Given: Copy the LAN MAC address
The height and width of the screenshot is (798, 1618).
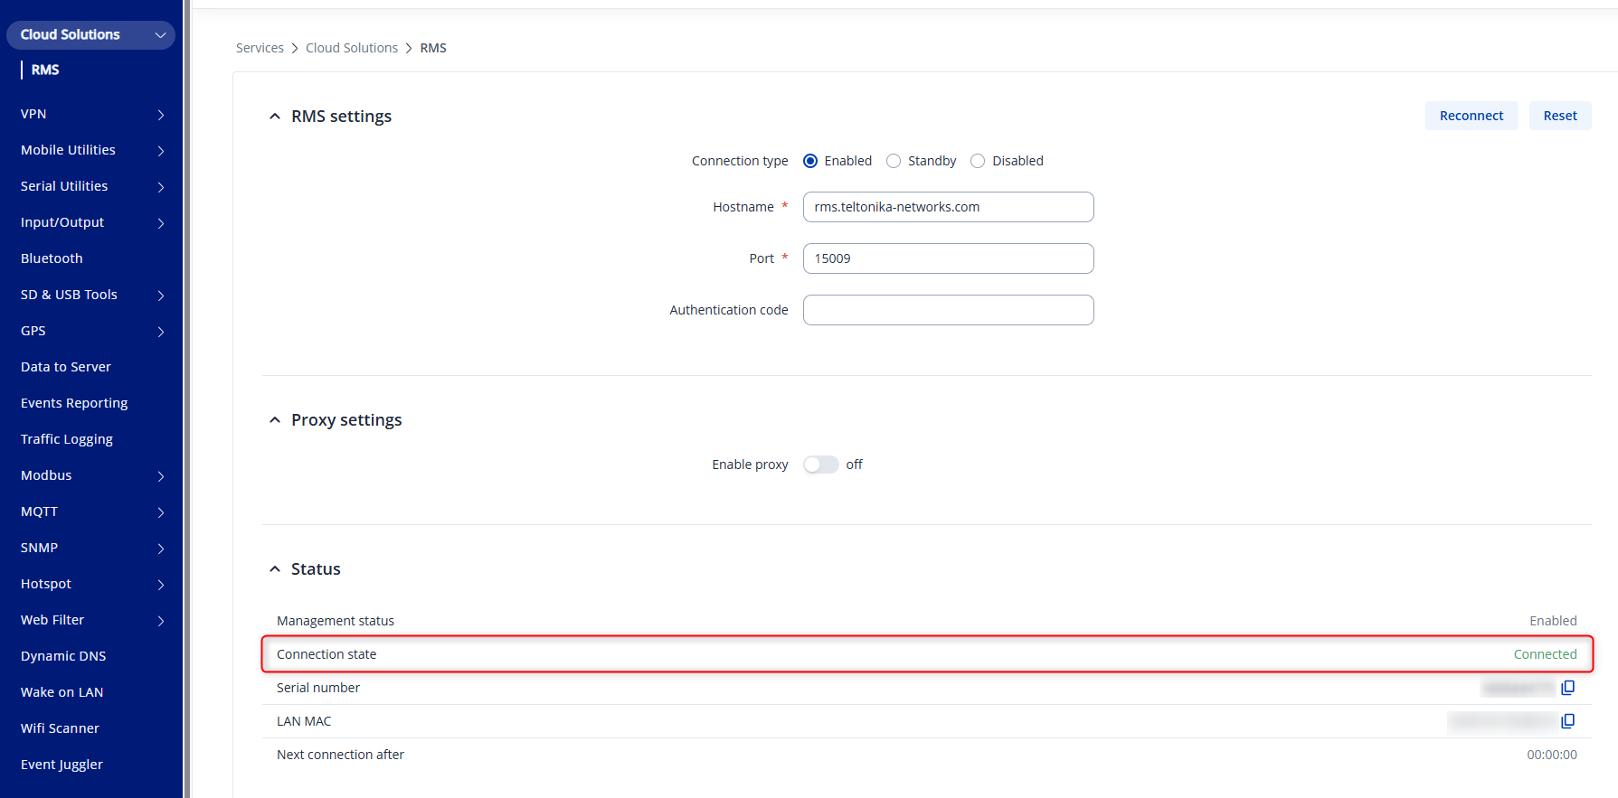Looking at the screenshot, I should tap(1567, 721).
